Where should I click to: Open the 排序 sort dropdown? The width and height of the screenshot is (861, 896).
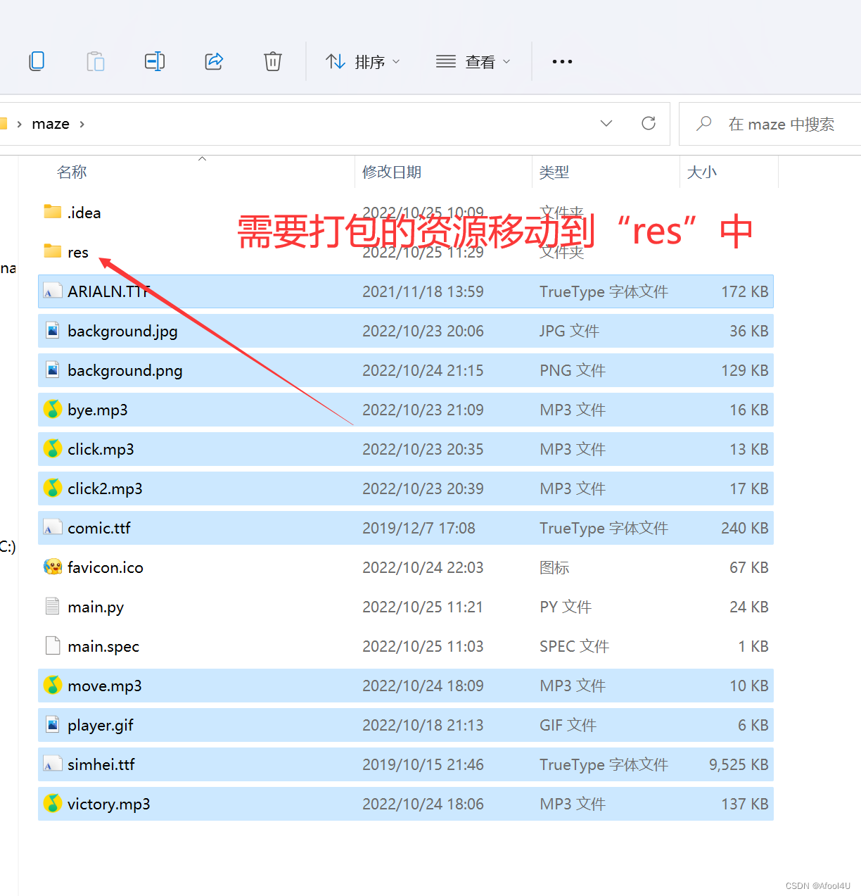coord(363,62)
